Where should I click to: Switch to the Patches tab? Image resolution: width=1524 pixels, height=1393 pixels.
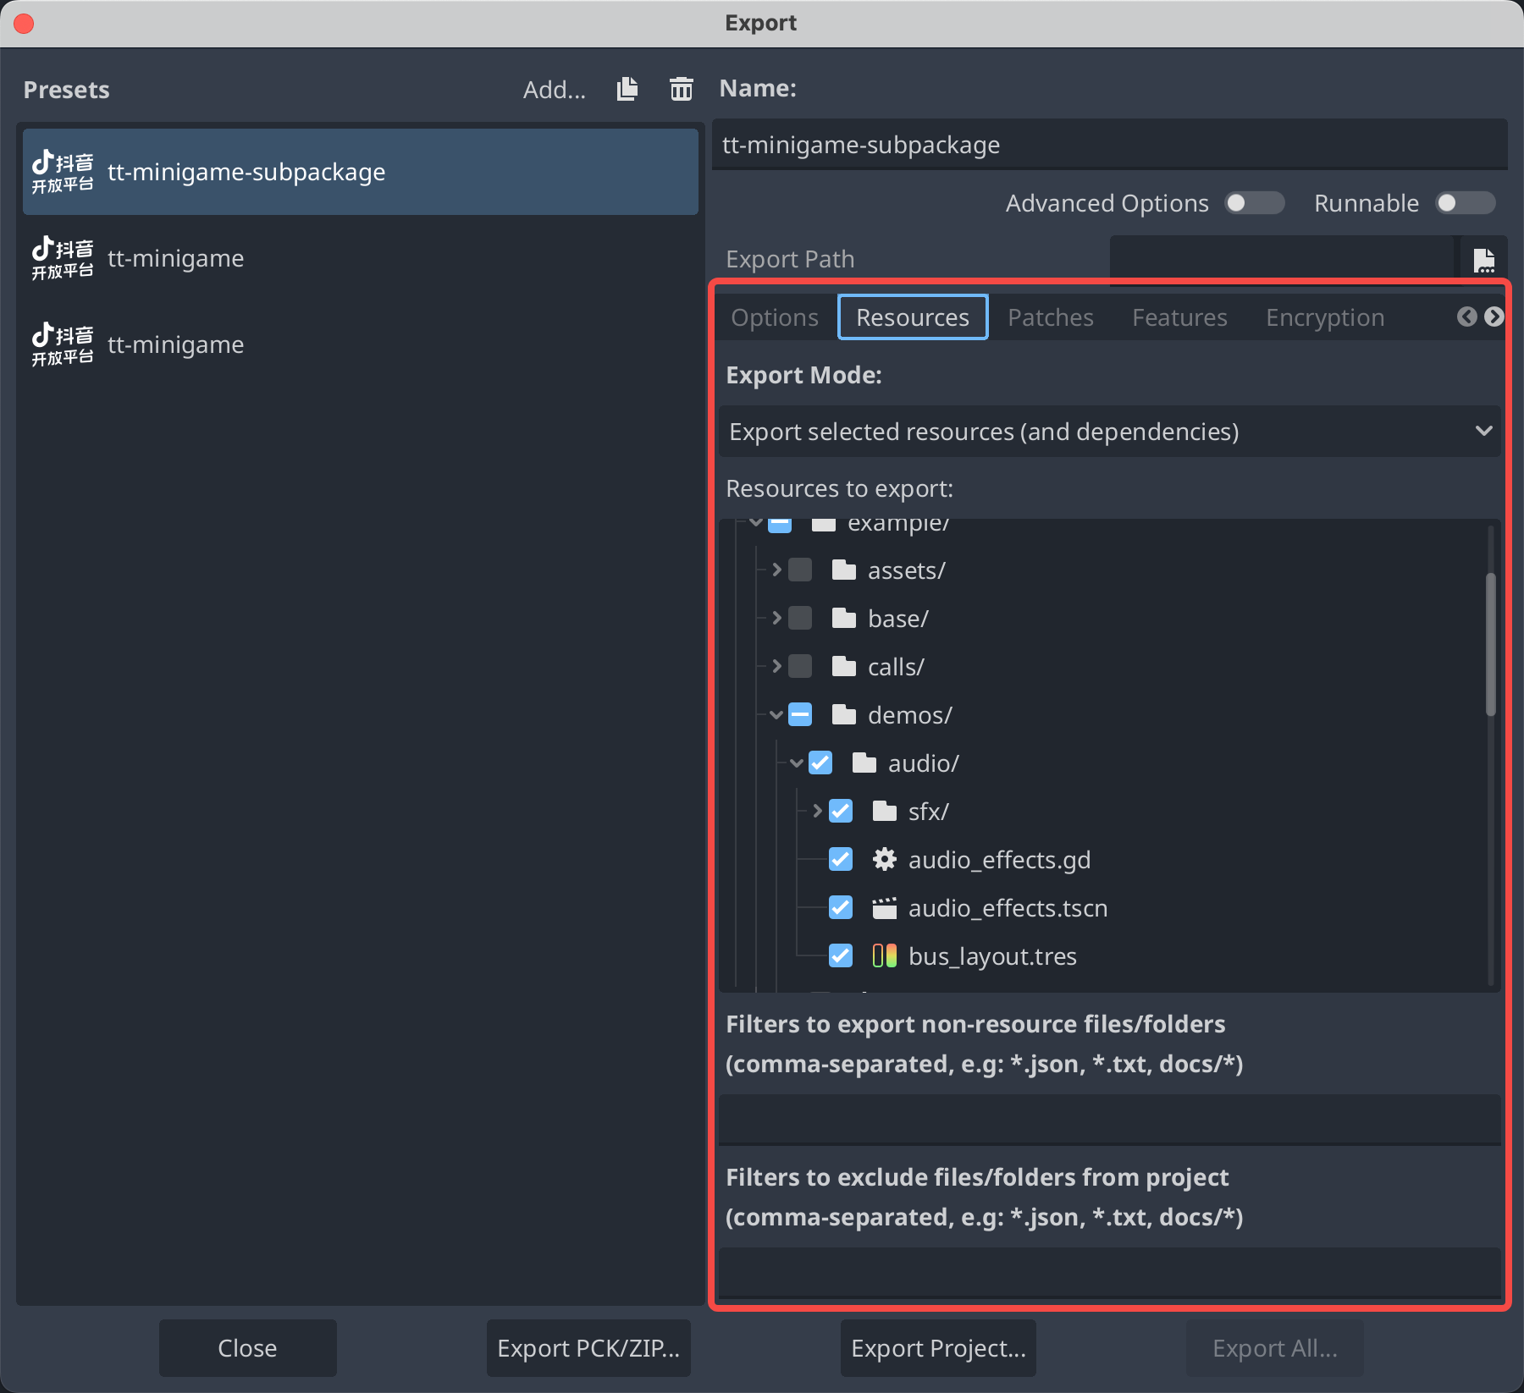[x=1050, y=317]
